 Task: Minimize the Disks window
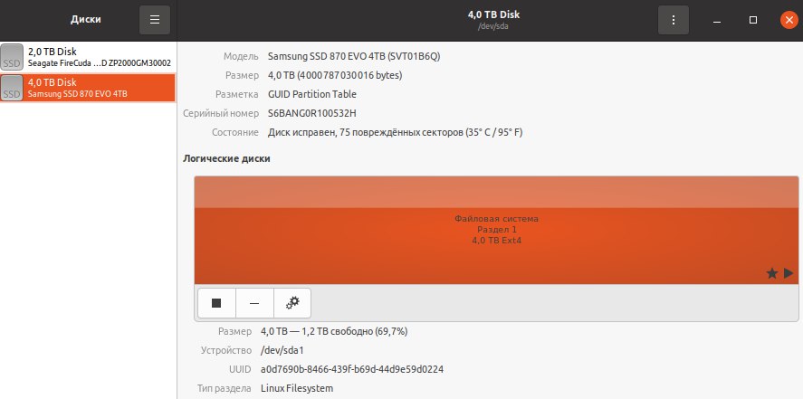click(x=717, y=20)
